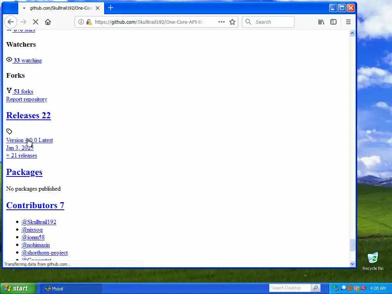
Task: Click the eye watchers icon
Action: 9,59
